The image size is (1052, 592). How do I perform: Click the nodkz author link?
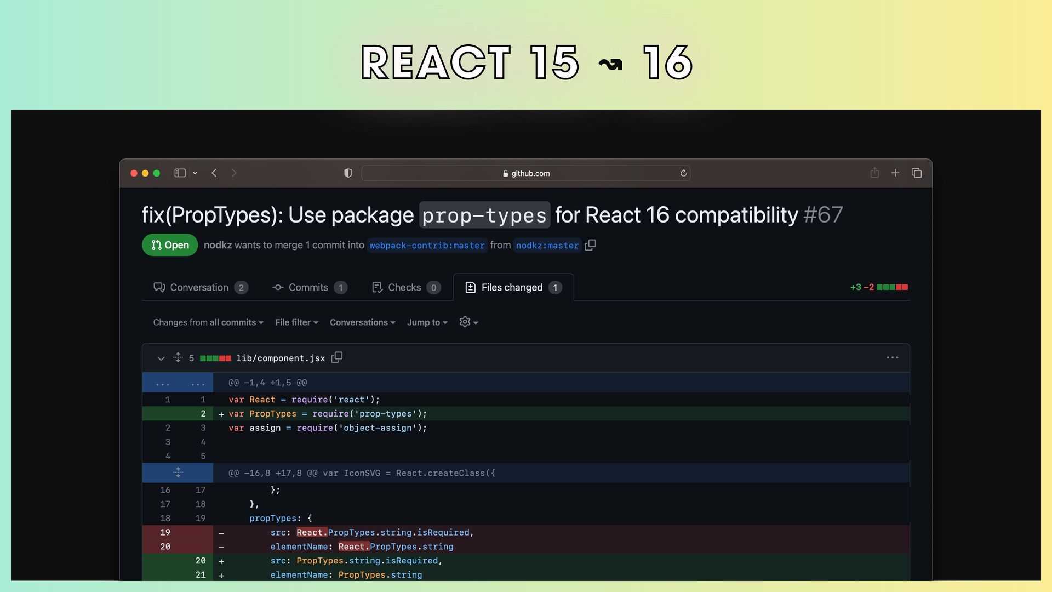218,245
